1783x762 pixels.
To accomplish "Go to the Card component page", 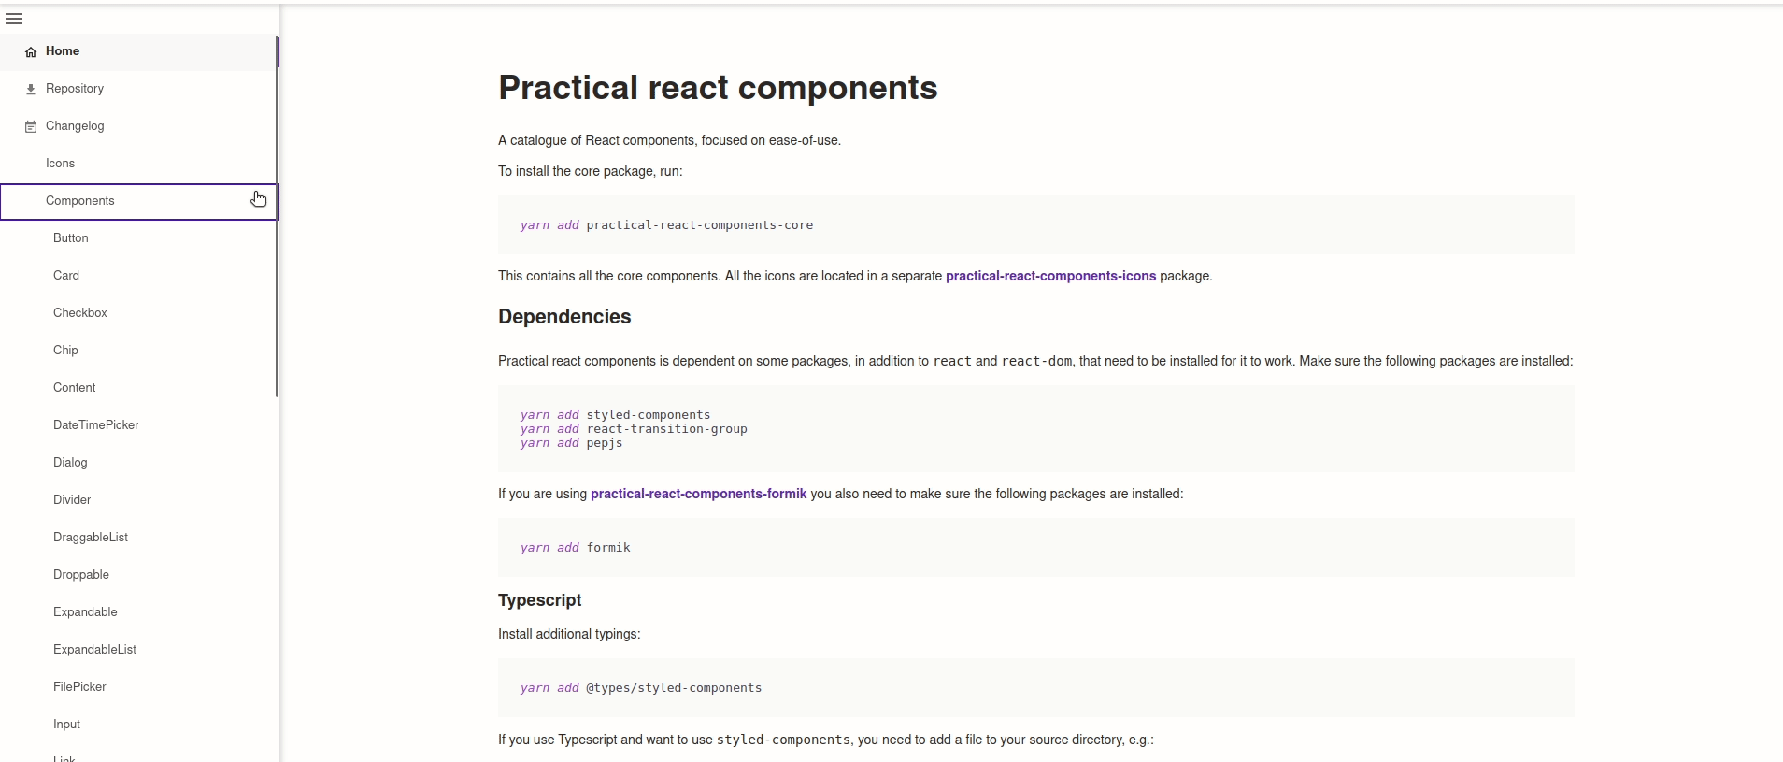I will pos(66,276).
